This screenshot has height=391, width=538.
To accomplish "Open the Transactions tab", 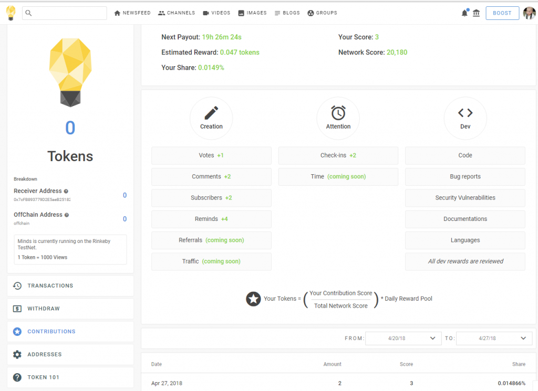I will [70, 286].
